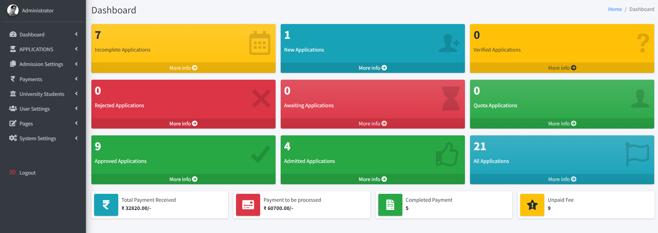Click the ₹ 60700.00/- amount
The width and height of the screenshot is (658, 233).
pyautogui.click(x=278, y=208)
